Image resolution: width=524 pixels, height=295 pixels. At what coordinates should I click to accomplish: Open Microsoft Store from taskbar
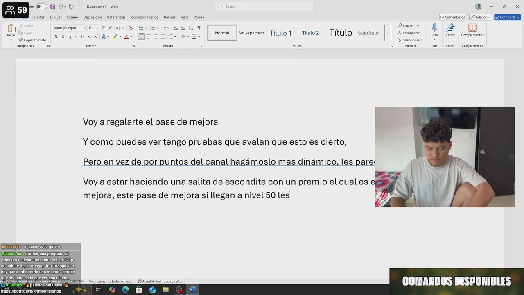point(139,290)
